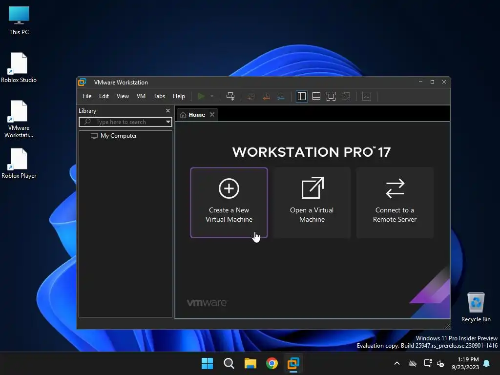Image resolution: width=500 pixels, height=375 pixels.
Task: Maximize the VMware Workstation window
Action: pyautogui.click(x=433, y=82)
